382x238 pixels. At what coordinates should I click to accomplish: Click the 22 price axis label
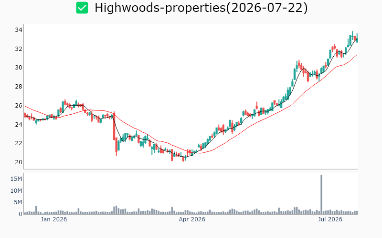[x=19, y=143]
